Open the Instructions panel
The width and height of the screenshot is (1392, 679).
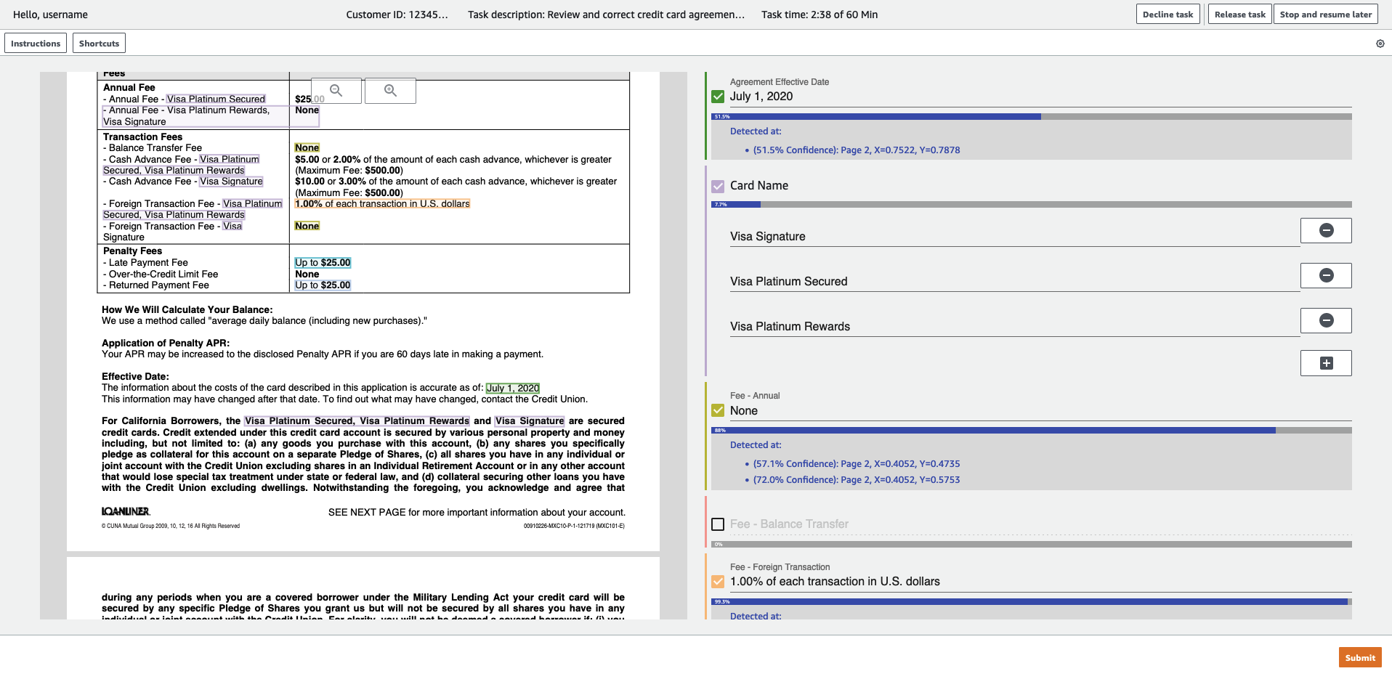[36, 44]
